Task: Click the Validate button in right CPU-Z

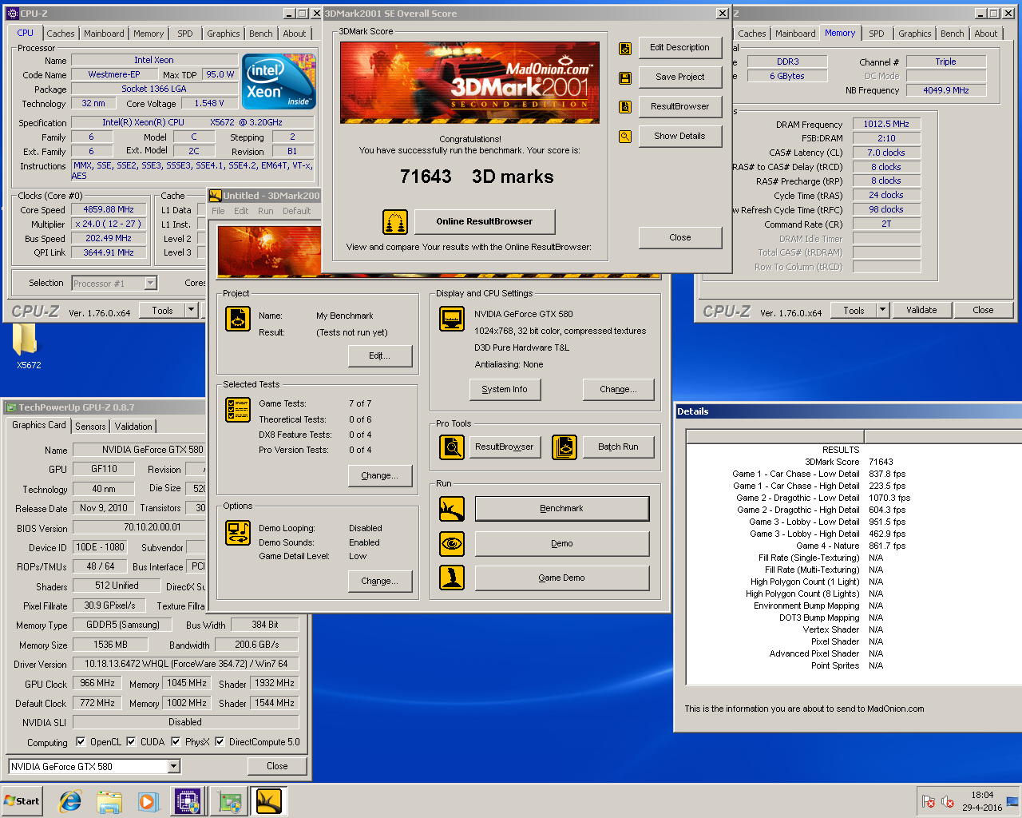Action: [921, 310]
